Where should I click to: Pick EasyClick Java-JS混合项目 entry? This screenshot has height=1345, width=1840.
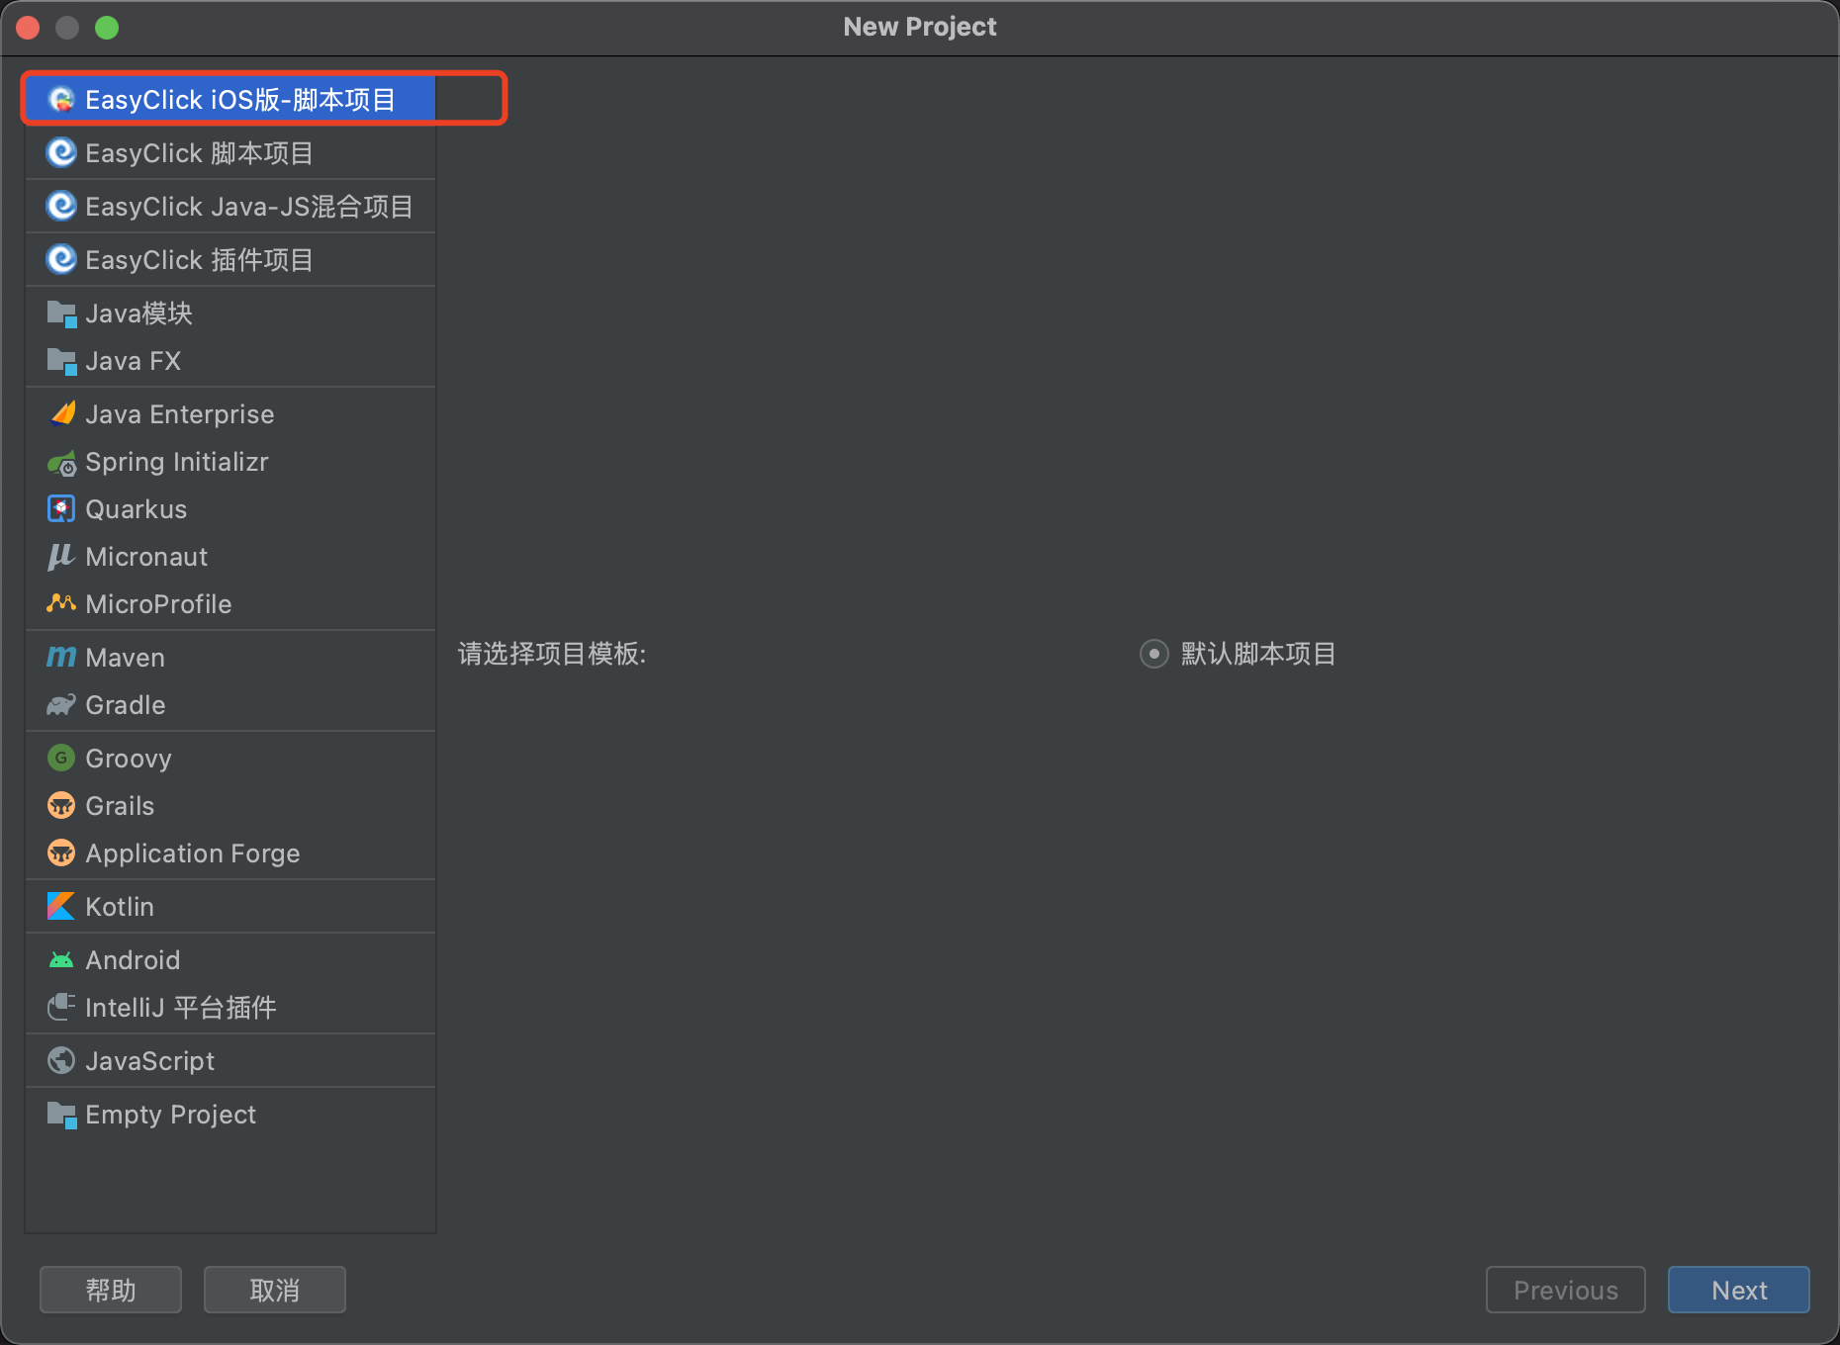pyautogui.click(x=230, y=206)
